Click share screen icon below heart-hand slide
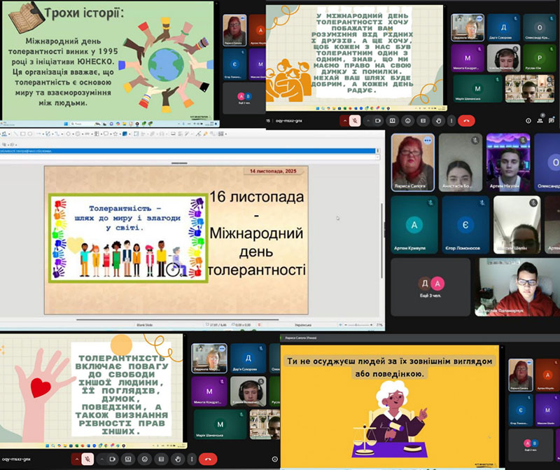Viewport: 560px width, 470px height. click(128, 459)
